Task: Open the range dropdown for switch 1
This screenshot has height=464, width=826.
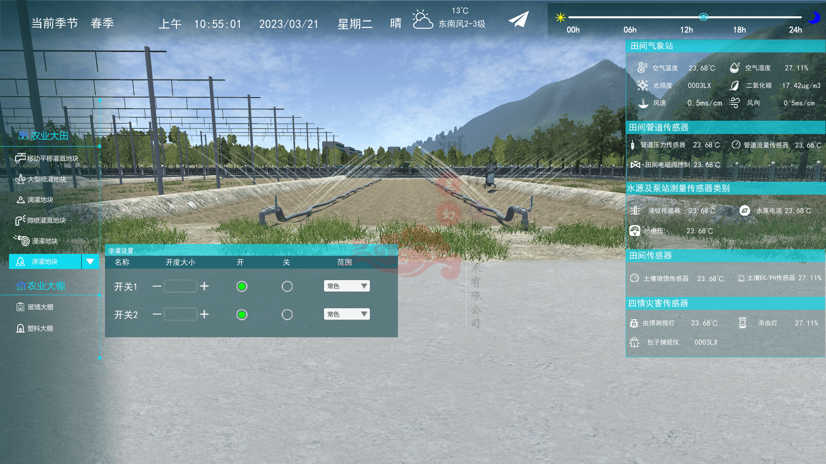Action: 347,286
